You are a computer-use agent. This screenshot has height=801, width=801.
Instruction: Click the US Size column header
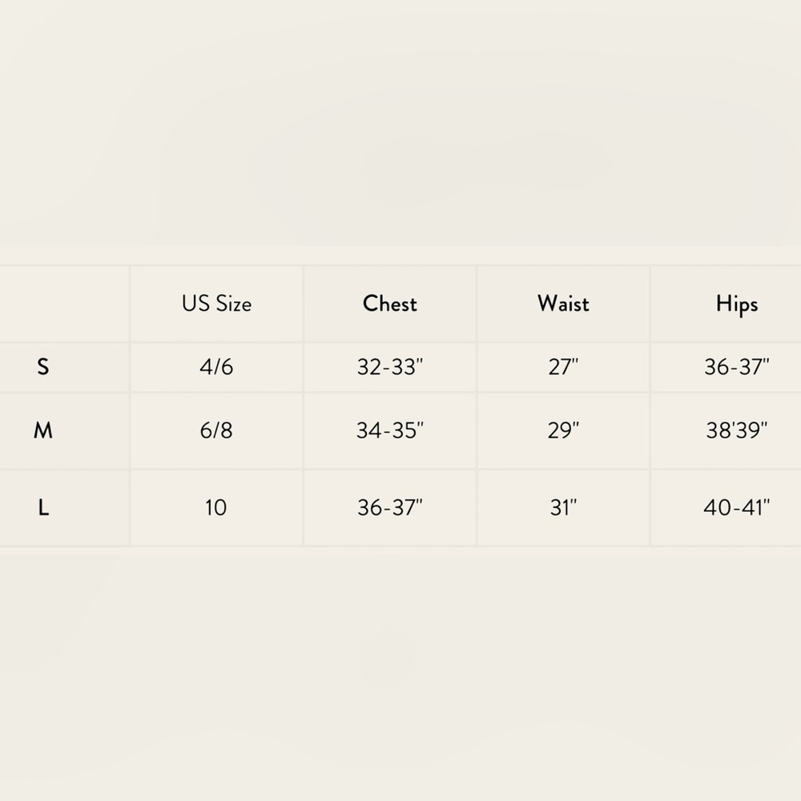click(216, 304)
